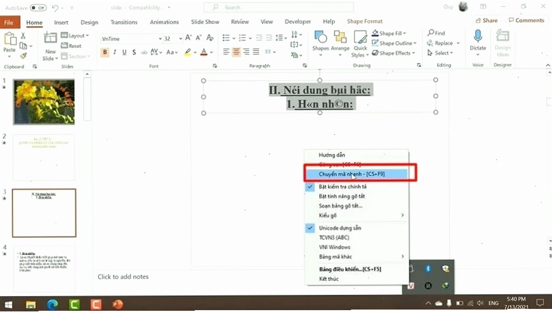Increase font size with larger A
The width and height of the screenshot is (552, 312).
[x=189, y=37]
